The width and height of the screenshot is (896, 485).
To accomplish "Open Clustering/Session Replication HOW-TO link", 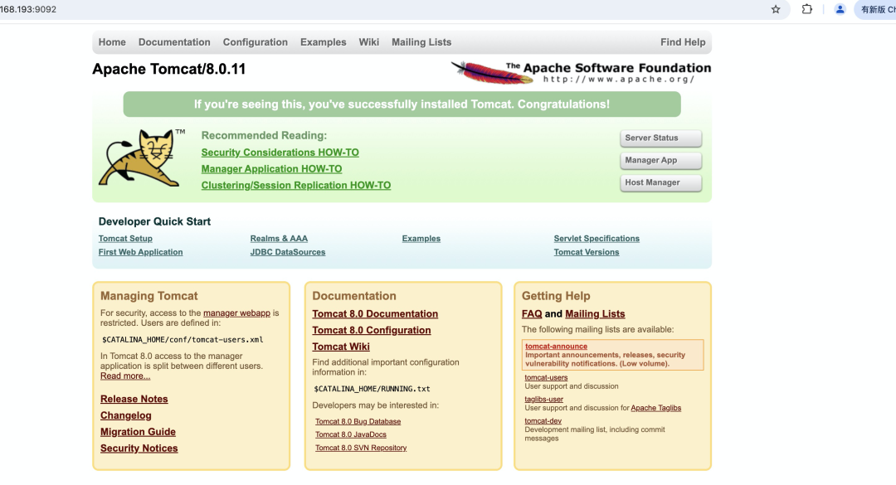I will tap(296, 186).
